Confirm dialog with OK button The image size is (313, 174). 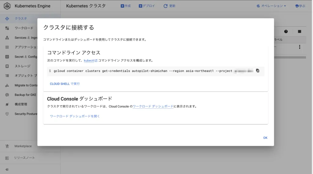pyautogui.click(x=265, y=138)
